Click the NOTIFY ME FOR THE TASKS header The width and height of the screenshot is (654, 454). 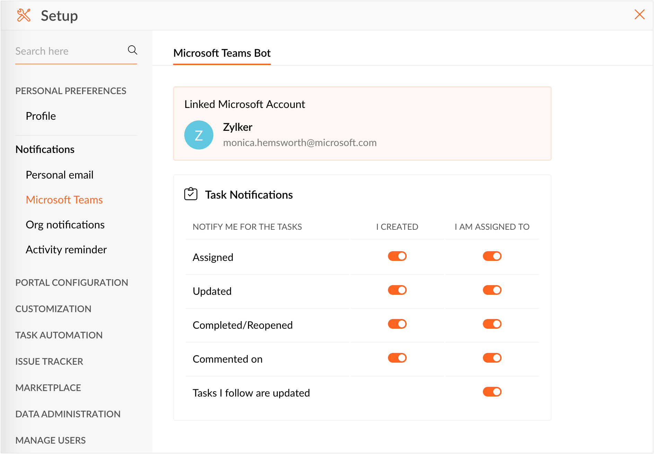point(247,227)
